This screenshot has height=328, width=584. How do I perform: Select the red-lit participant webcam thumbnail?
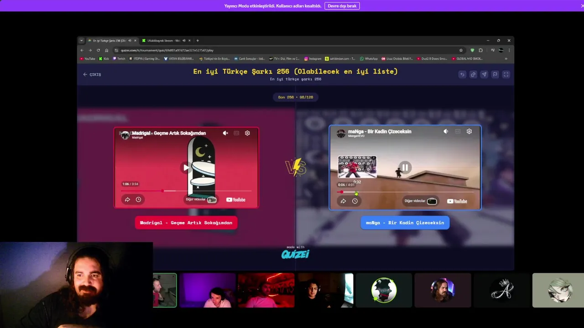click(266, 290)
